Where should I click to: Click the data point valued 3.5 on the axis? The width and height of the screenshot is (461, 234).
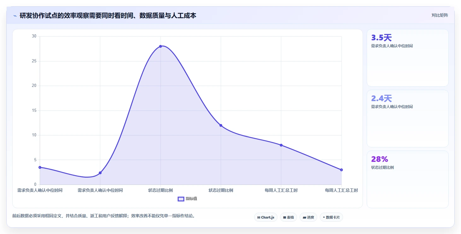click(x=40, y=167)
